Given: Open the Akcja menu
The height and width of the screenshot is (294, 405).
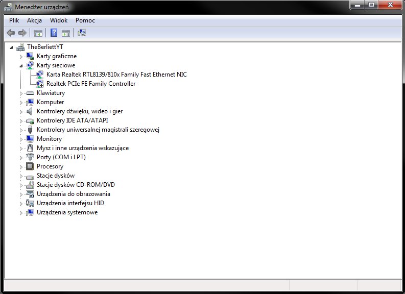Looking at the screenshot, I should [x=34, y=20].
